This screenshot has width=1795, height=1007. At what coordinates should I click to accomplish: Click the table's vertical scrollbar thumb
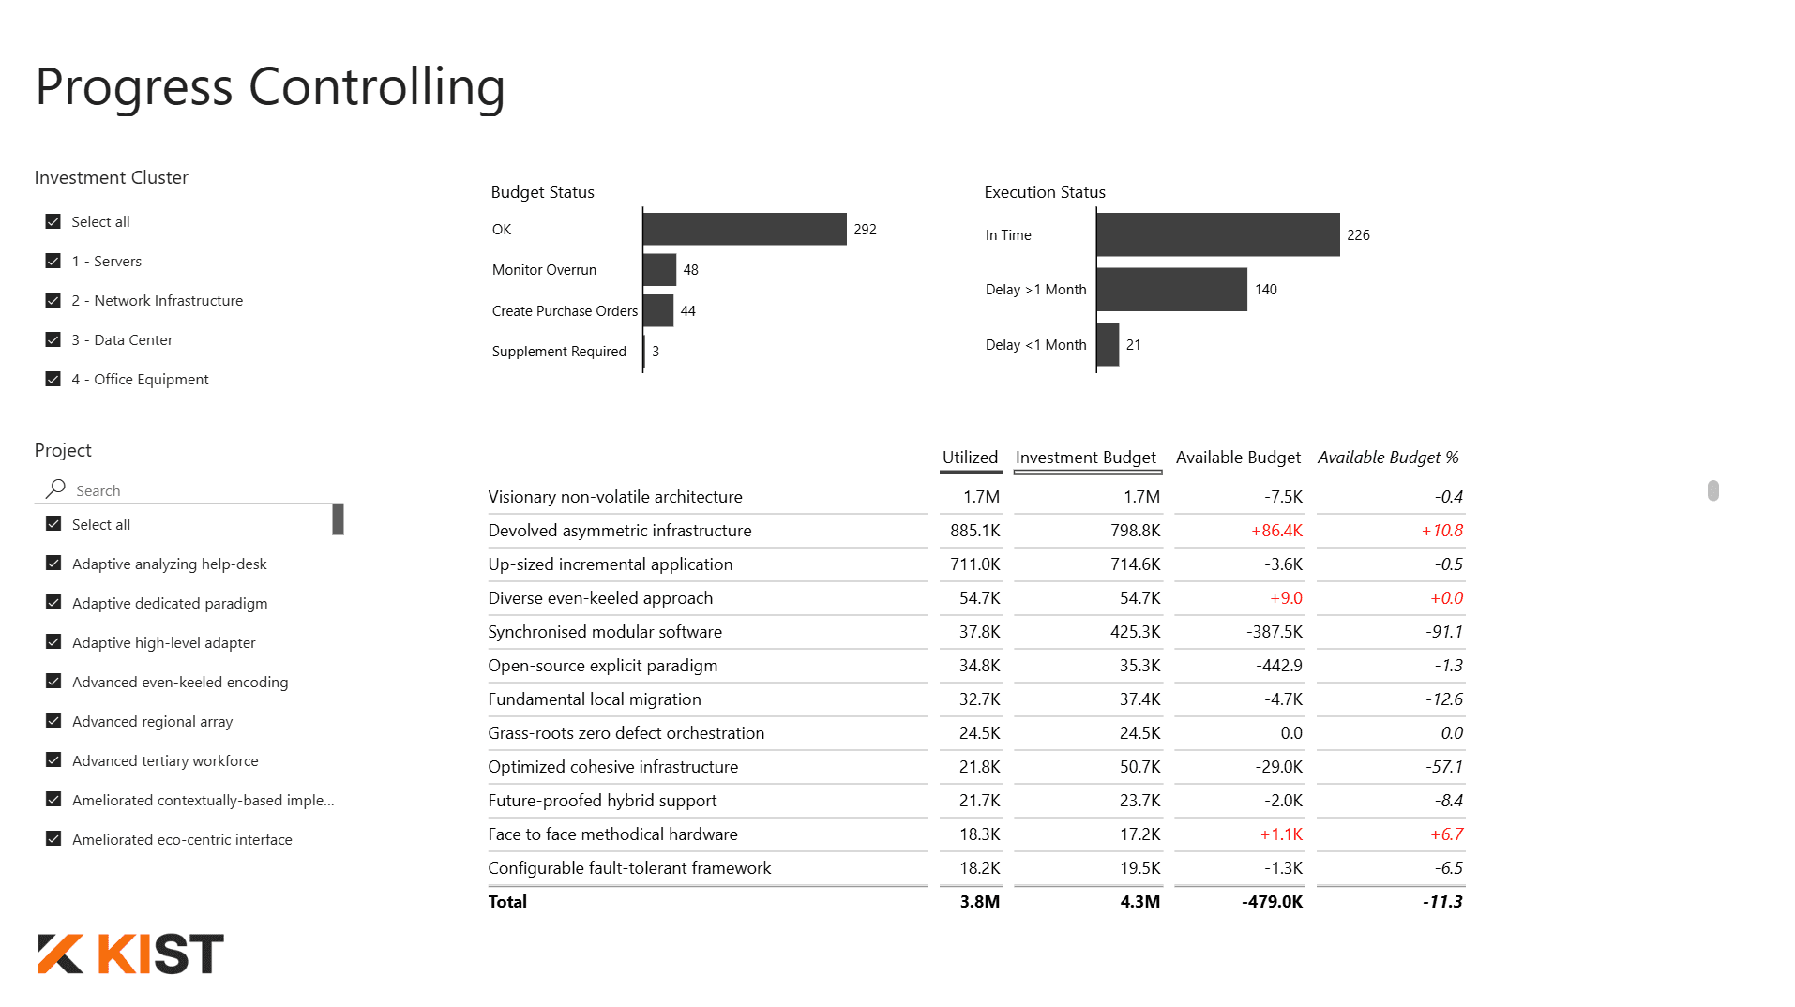(1712, 490)
